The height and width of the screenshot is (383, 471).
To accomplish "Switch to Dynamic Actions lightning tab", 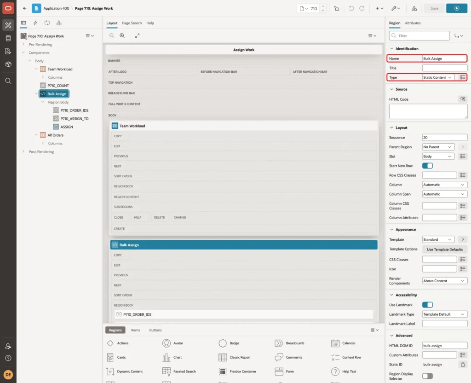I will (35, 23).
